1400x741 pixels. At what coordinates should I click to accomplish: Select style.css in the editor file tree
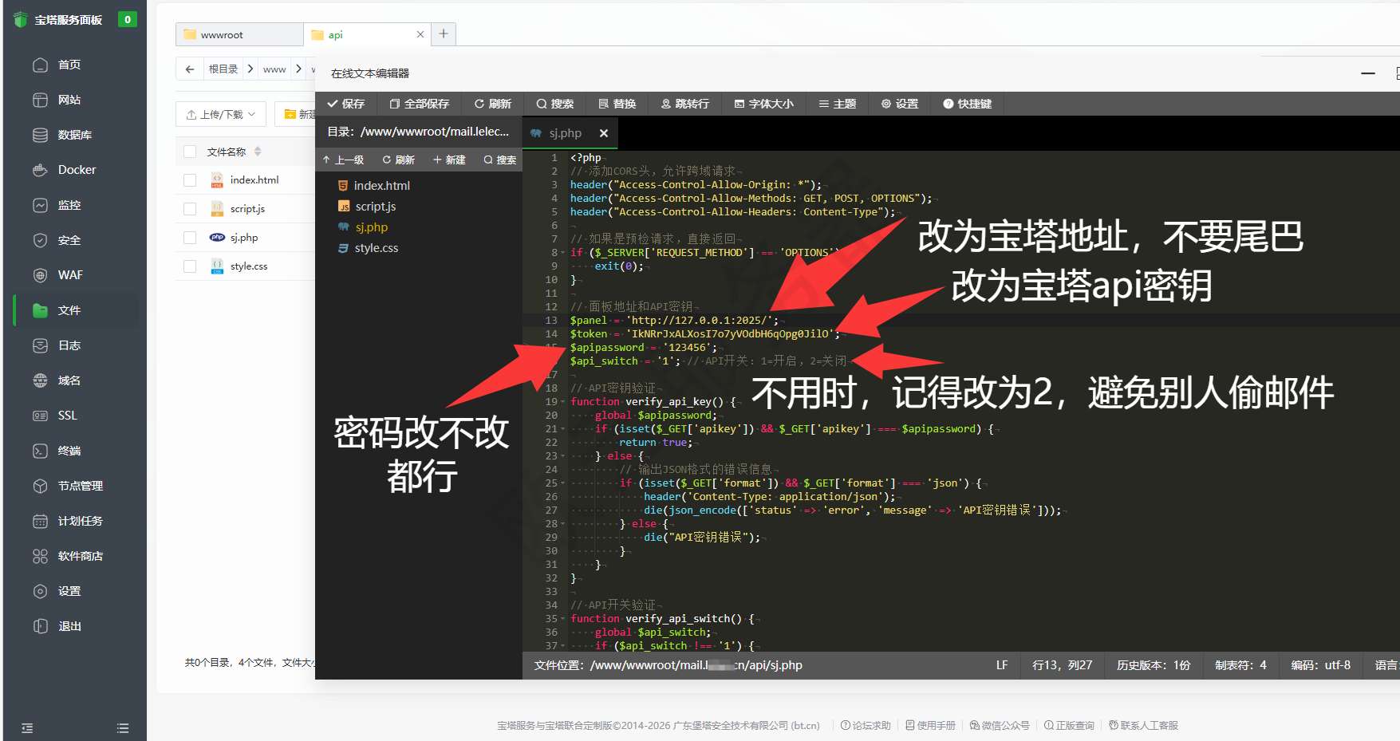pyautogui.click(x=376, y=248)
